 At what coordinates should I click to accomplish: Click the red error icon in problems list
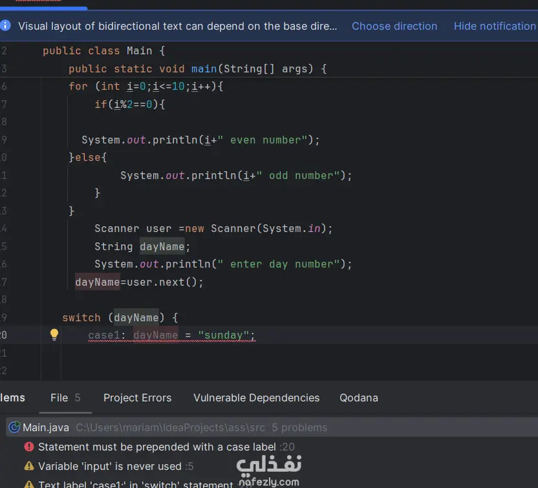click(x=29, y=447)
